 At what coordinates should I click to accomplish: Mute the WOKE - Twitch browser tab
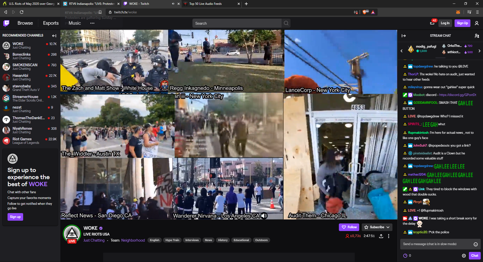click(173, 4)
